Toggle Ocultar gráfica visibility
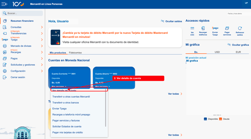This screenshot has height=139, width=251. (x=238, y=45)
